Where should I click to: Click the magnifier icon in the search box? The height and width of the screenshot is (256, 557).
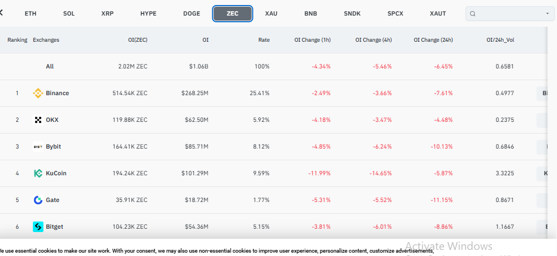click(x=472, y=14)
